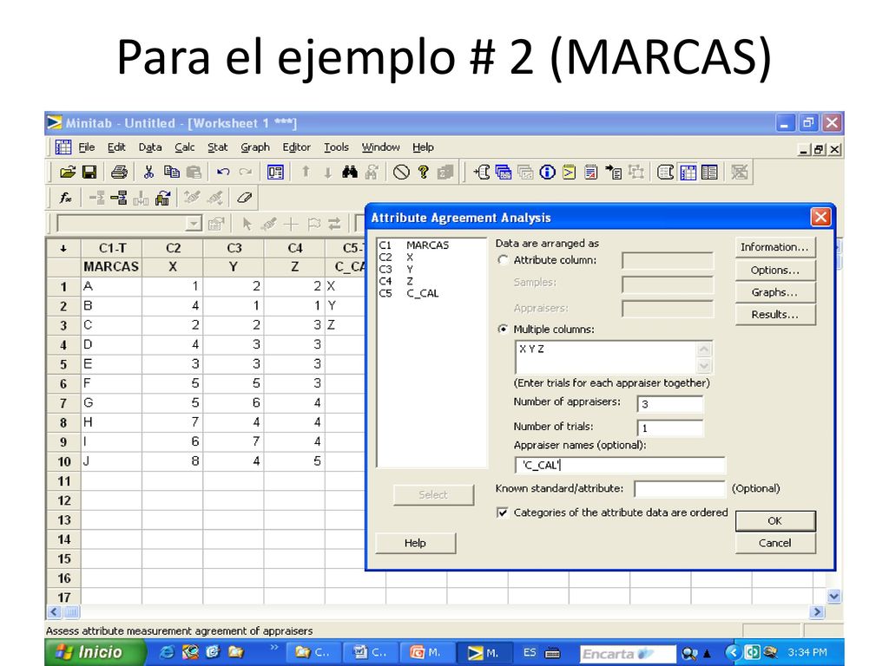Click the Information... button
Viewport: 889px width, 666px height.
coord(775,247)
